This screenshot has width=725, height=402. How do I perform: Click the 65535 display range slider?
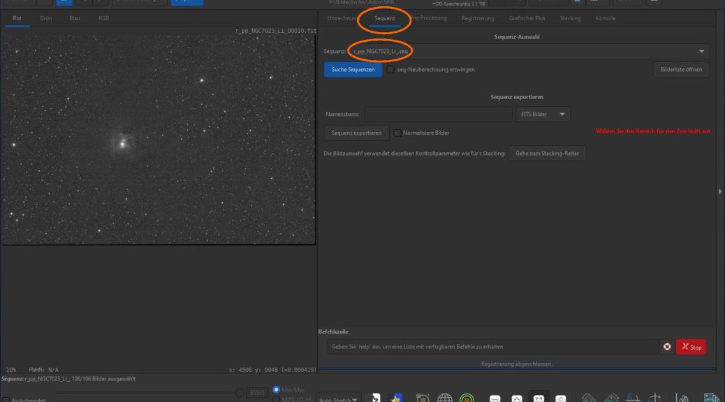[x=257, y=392]
